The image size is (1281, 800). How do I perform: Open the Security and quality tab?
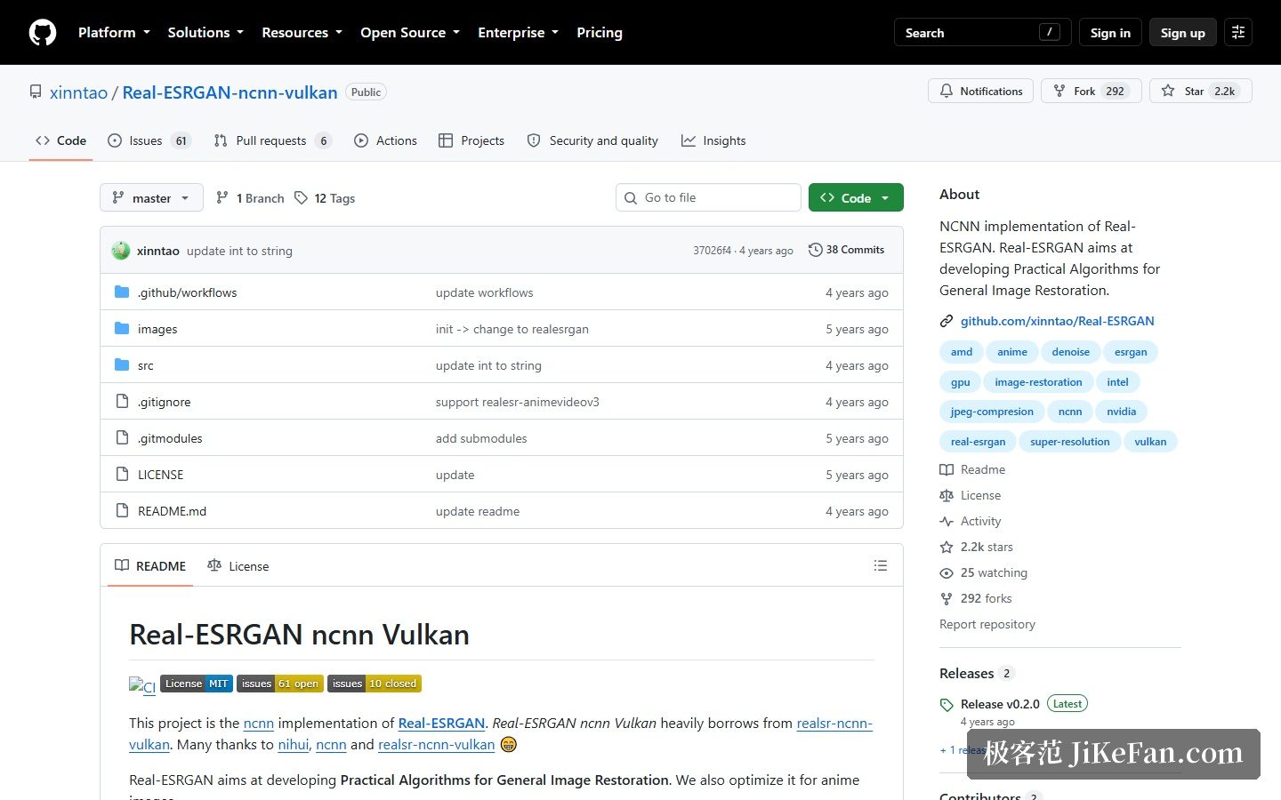[x=592, y=140]
